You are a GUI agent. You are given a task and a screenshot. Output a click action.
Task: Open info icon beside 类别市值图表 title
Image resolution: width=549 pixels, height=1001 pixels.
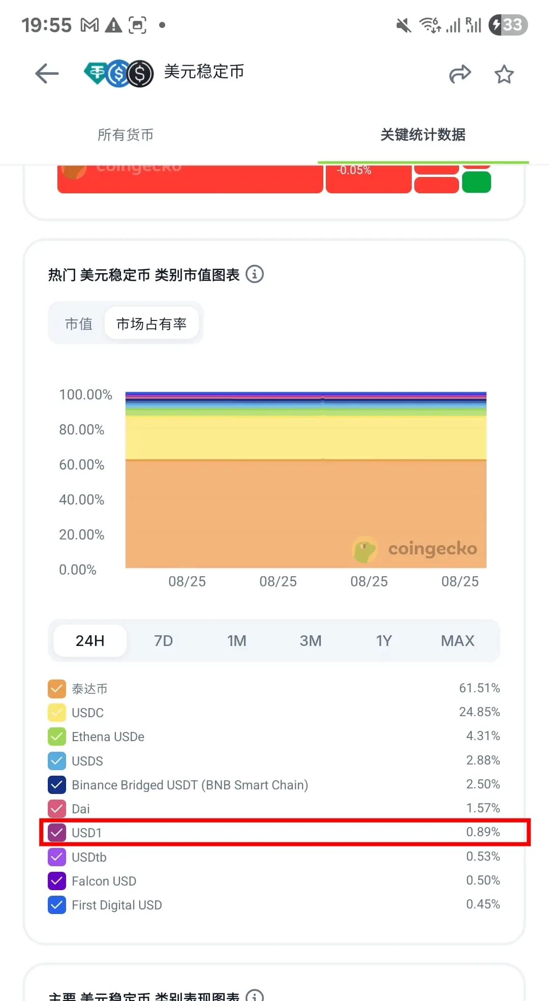[x=255, y=274]
